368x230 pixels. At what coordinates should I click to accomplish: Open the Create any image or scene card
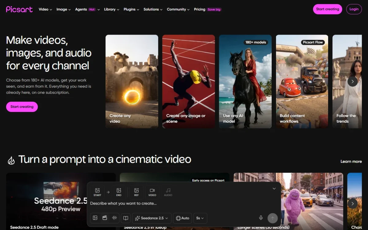[x=189, y=81]
